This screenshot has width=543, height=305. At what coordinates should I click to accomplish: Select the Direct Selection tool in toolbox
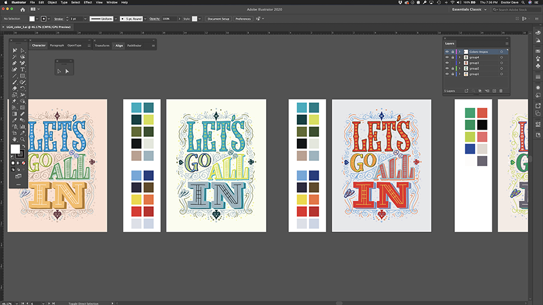22,51
